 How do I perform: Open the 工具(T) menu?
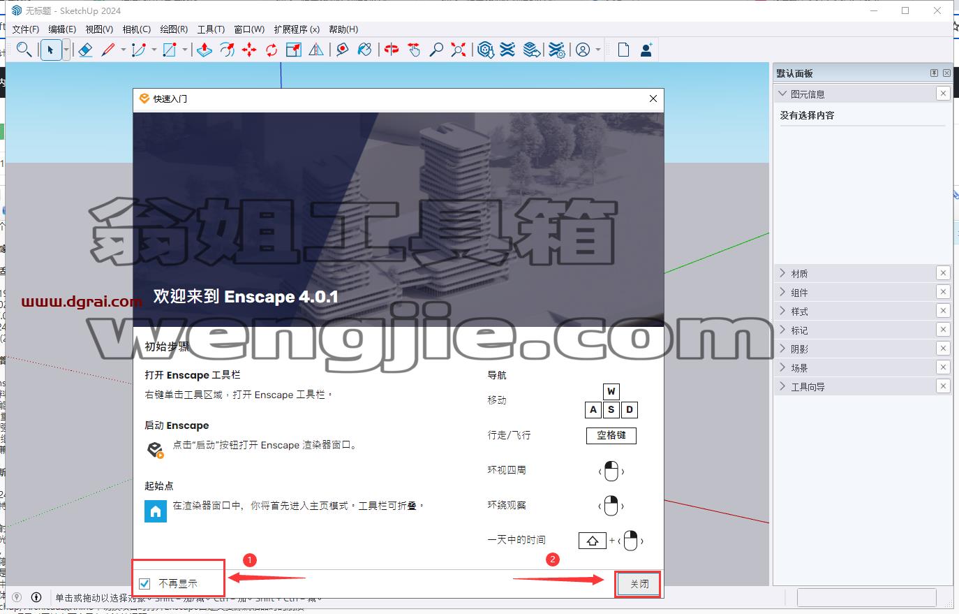click(x=211, y=29)
